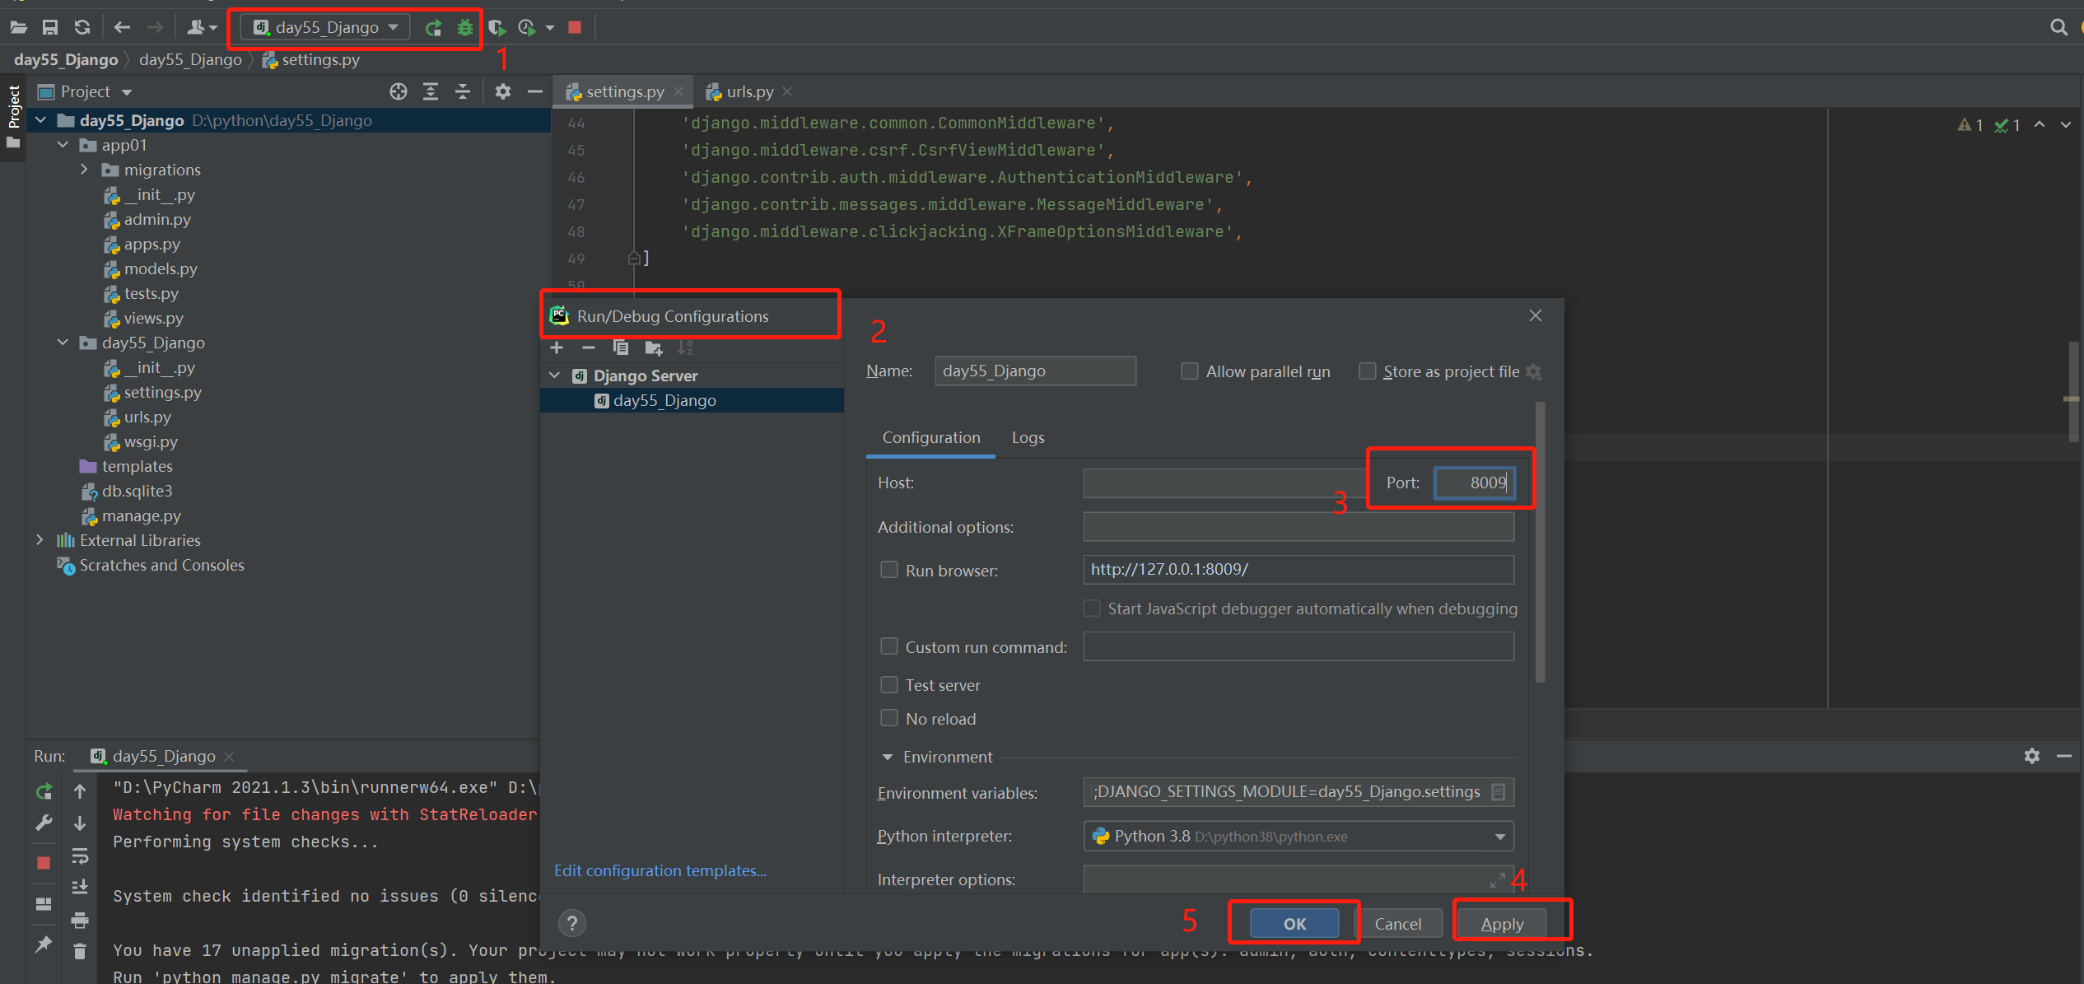2084x984 pixels.
Task: Open the urls.py editor tab
Action: tap(749, 91)
